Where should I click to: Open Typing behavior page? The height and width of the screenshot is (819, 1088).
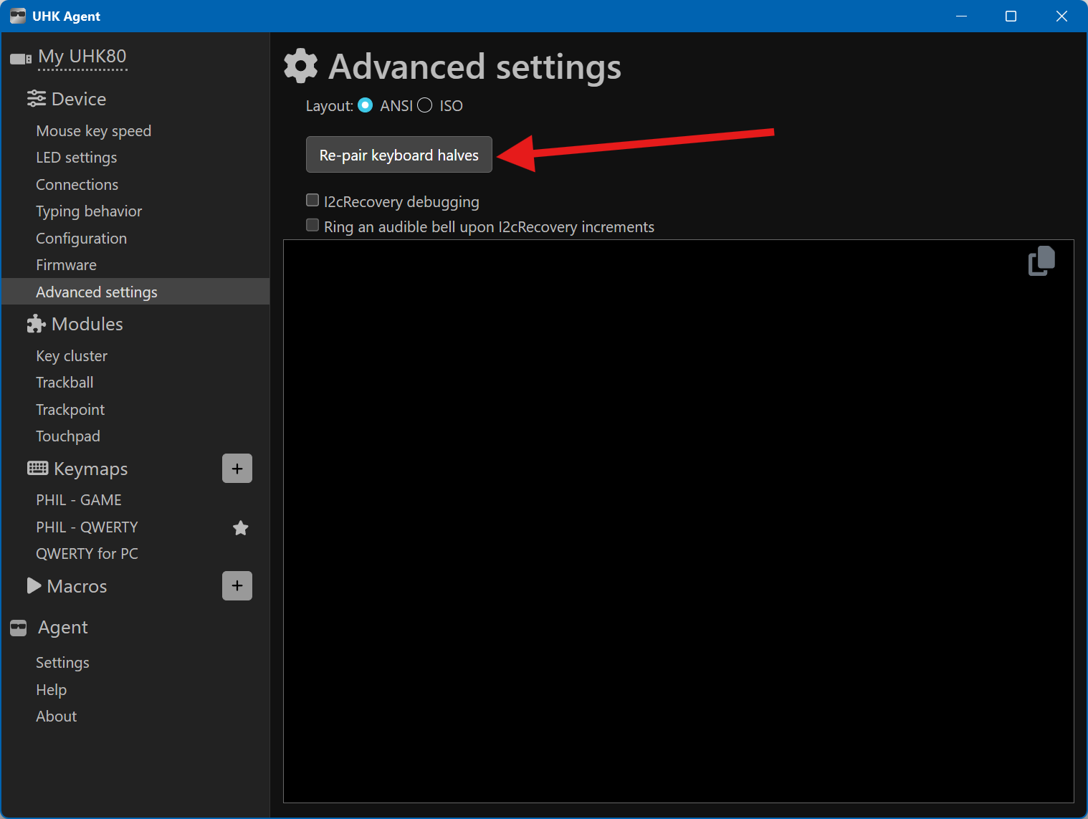(89, 211)
